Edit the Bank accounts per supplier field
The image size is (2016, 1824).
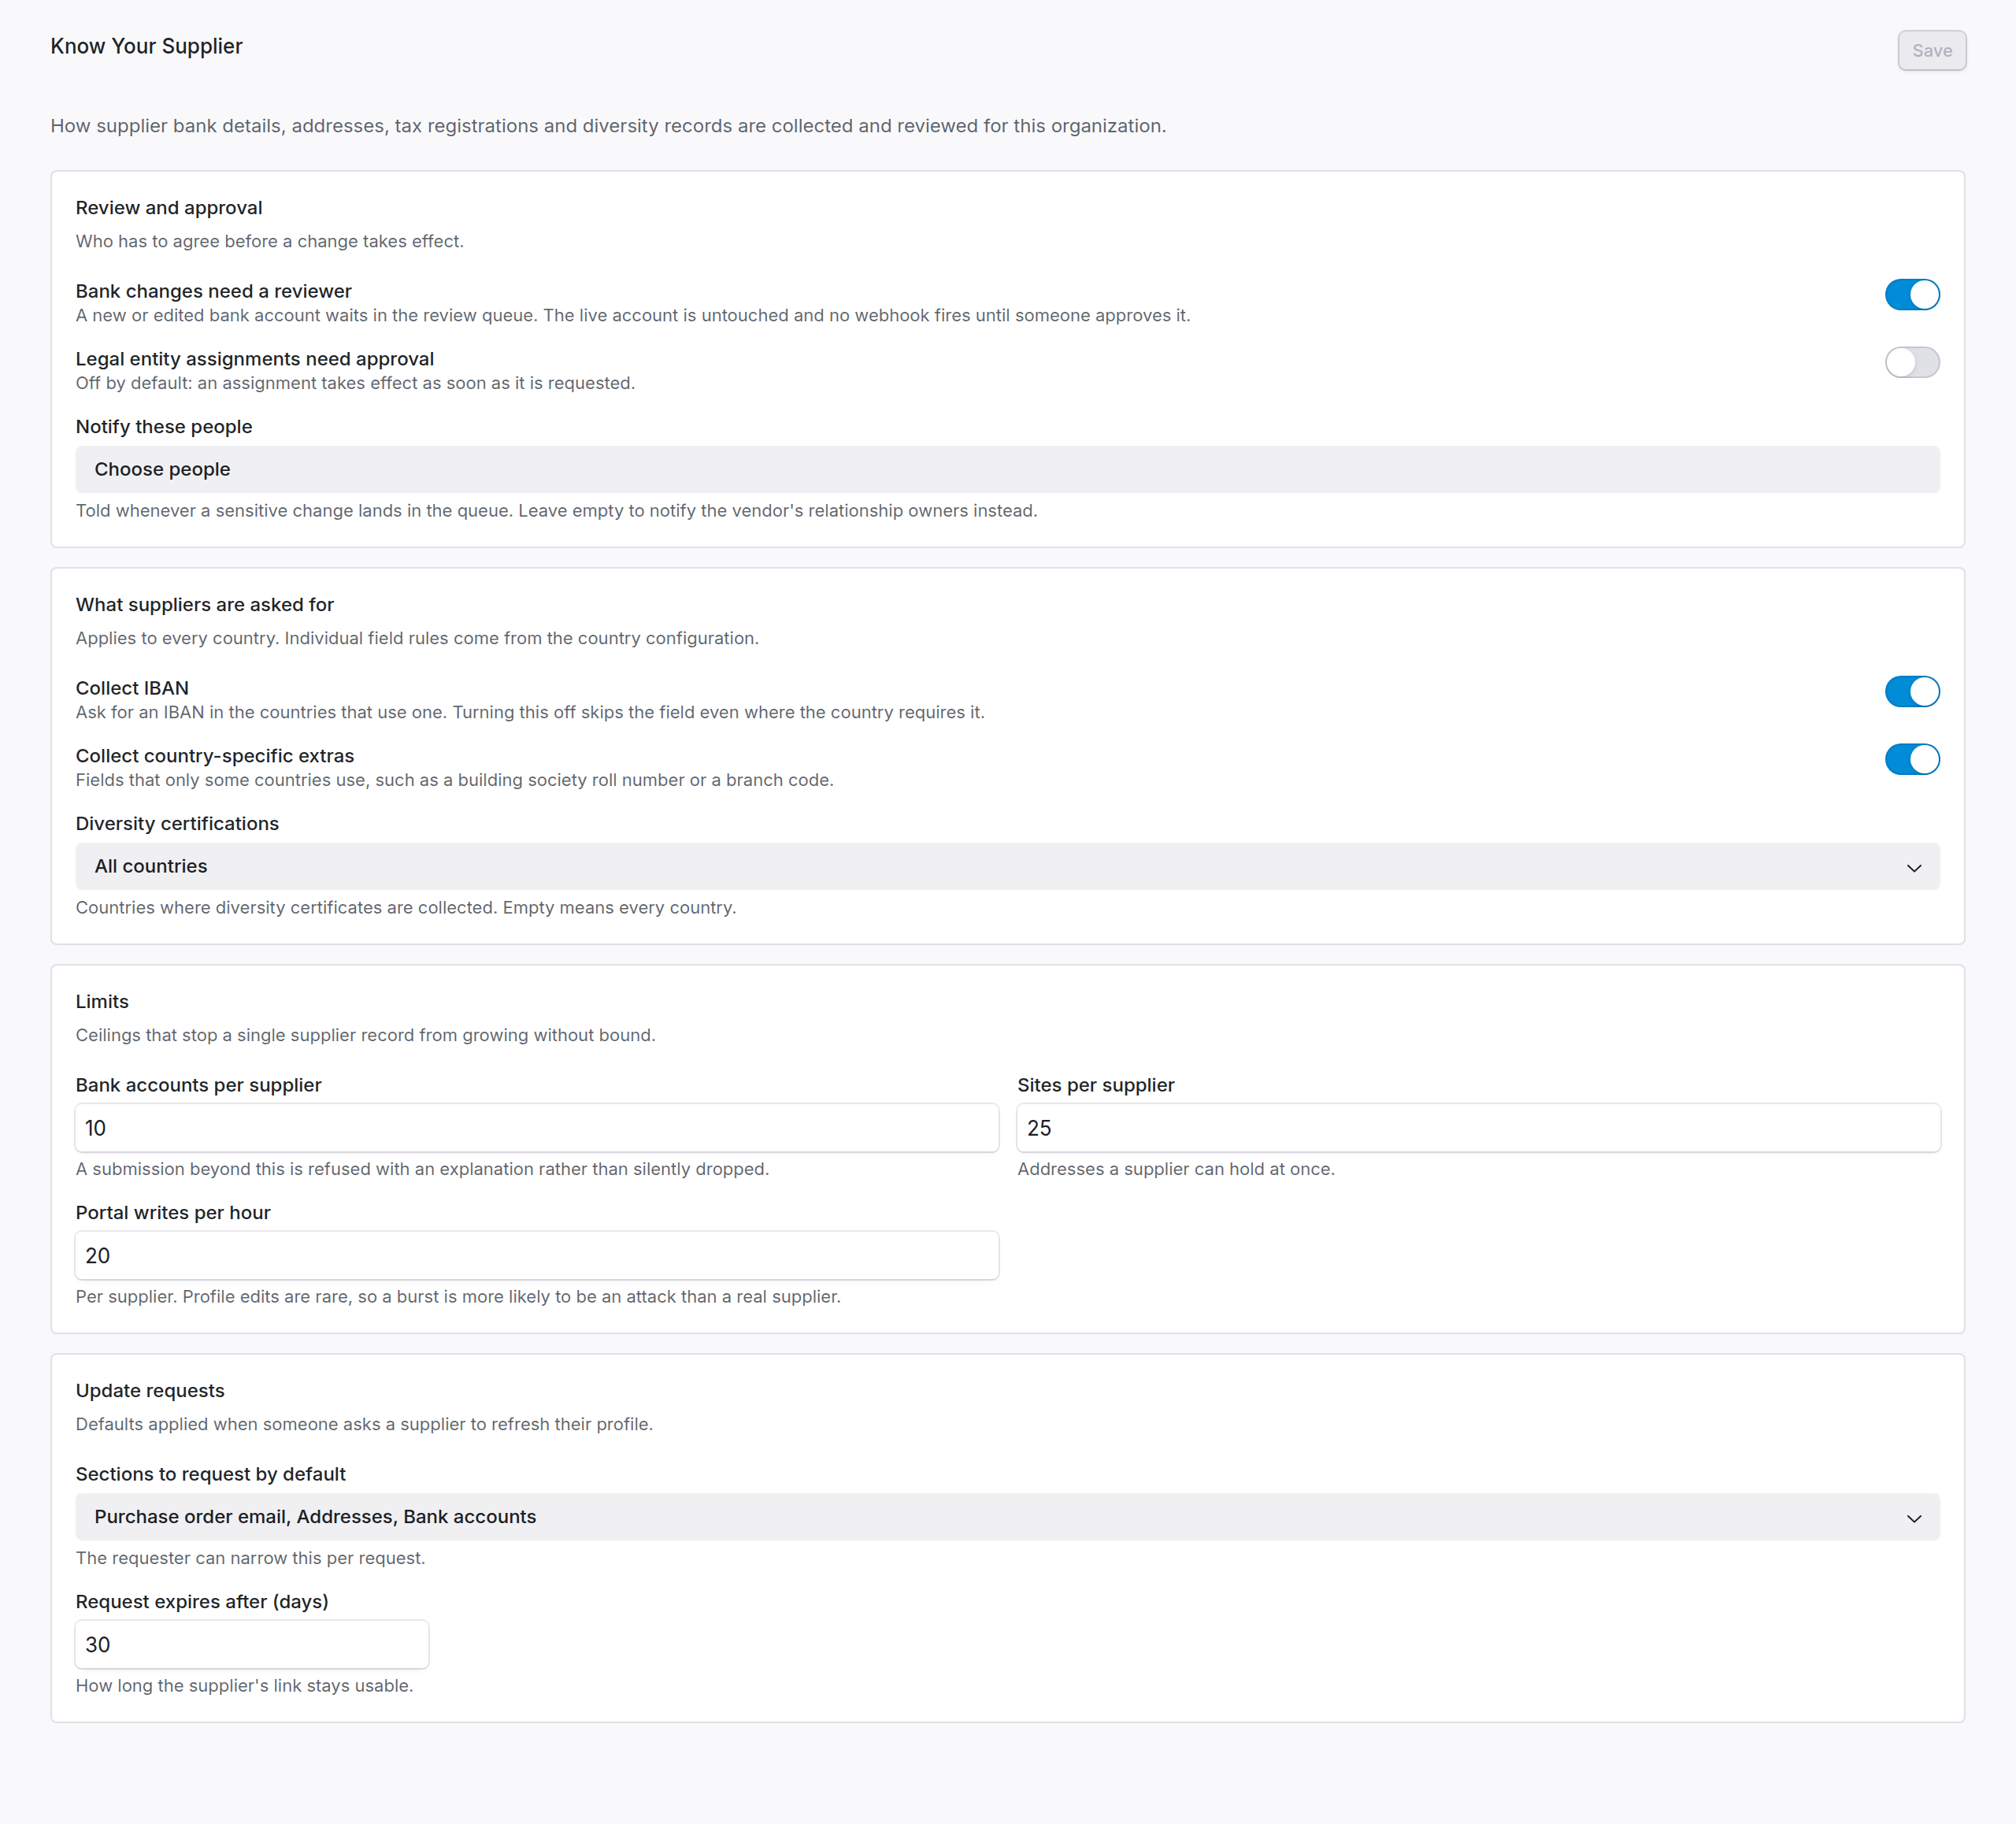pos(537,1128)
